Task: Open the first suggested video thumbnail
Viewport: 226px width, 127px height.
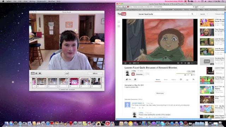Action: point(207,23)
